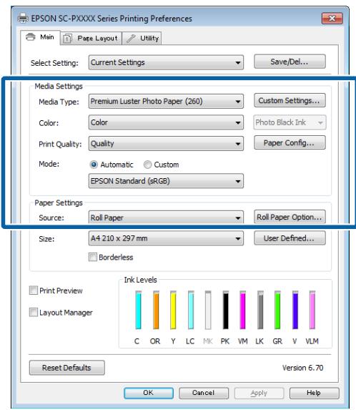Click the Vivid Light Magenta (VLM) ink bar
Image resolution: width=356 pixels, height=410 pixels.
pos(312,310)
